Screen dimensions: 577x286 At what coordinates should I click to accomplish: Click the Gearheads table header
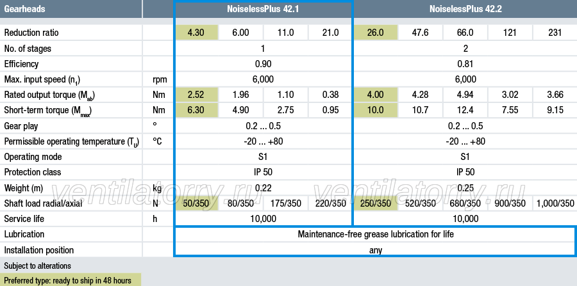pyautogui.click(x=24, y=9)
